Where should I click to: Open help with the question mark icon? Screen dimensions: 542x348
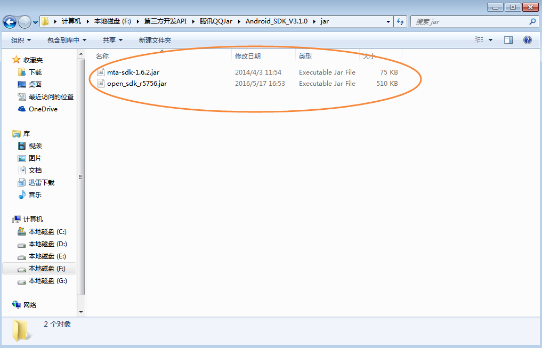[528, 40]
